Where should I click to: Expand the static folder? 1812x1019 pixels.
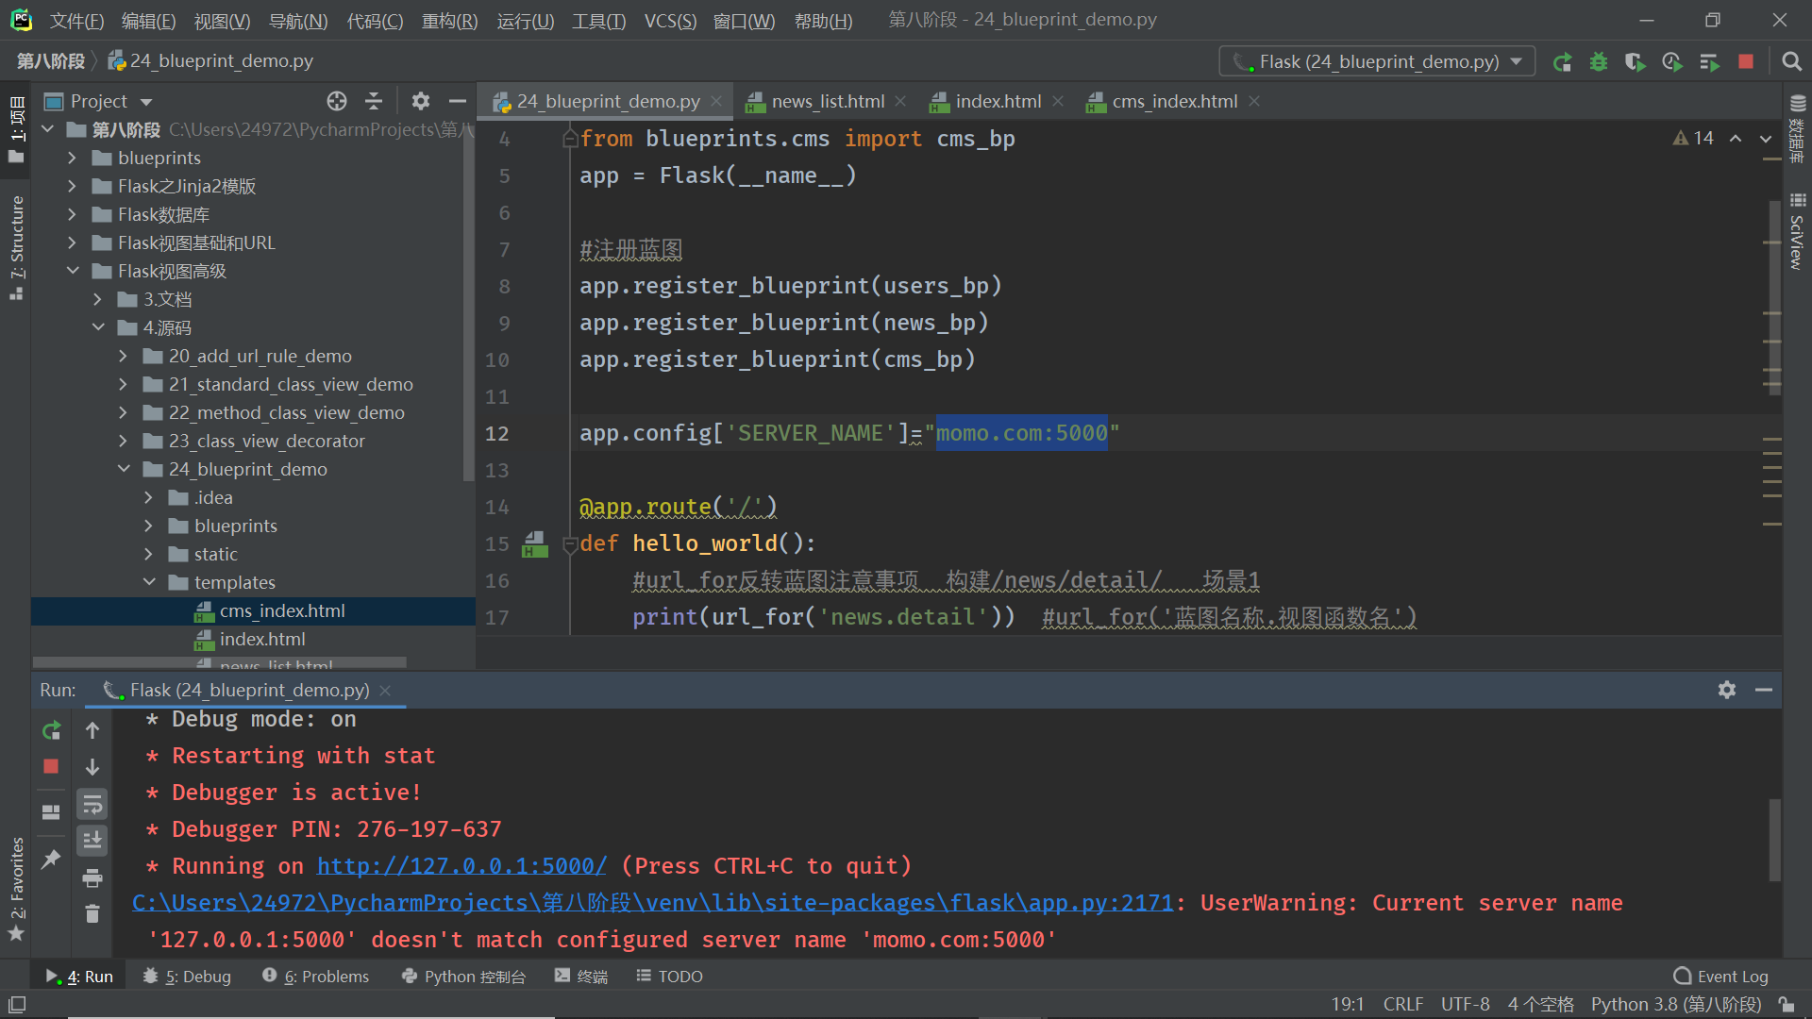pos(148,555)
